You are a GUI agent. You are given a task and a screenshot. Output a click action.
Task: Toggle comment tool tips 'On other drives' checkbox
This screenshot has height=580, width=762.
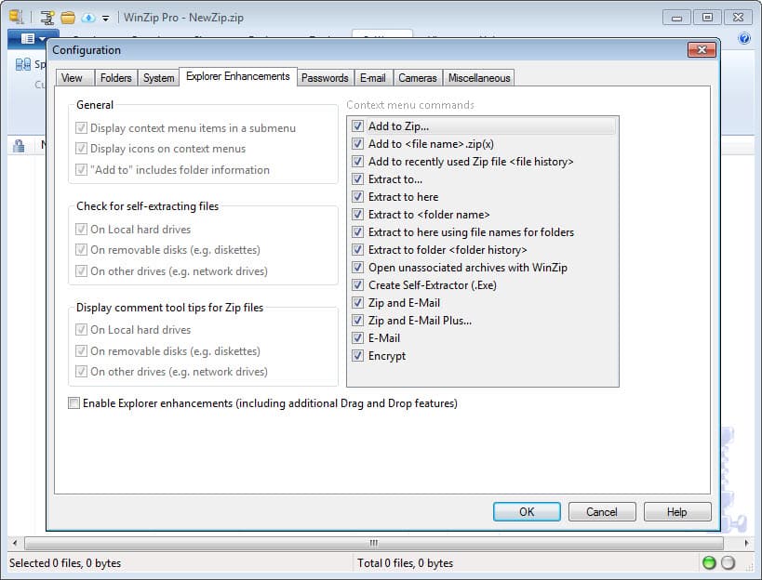point(81,372)
